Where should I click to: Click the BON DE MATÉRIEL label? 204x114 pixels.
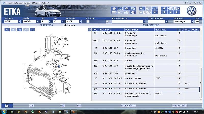pos(151,25)
